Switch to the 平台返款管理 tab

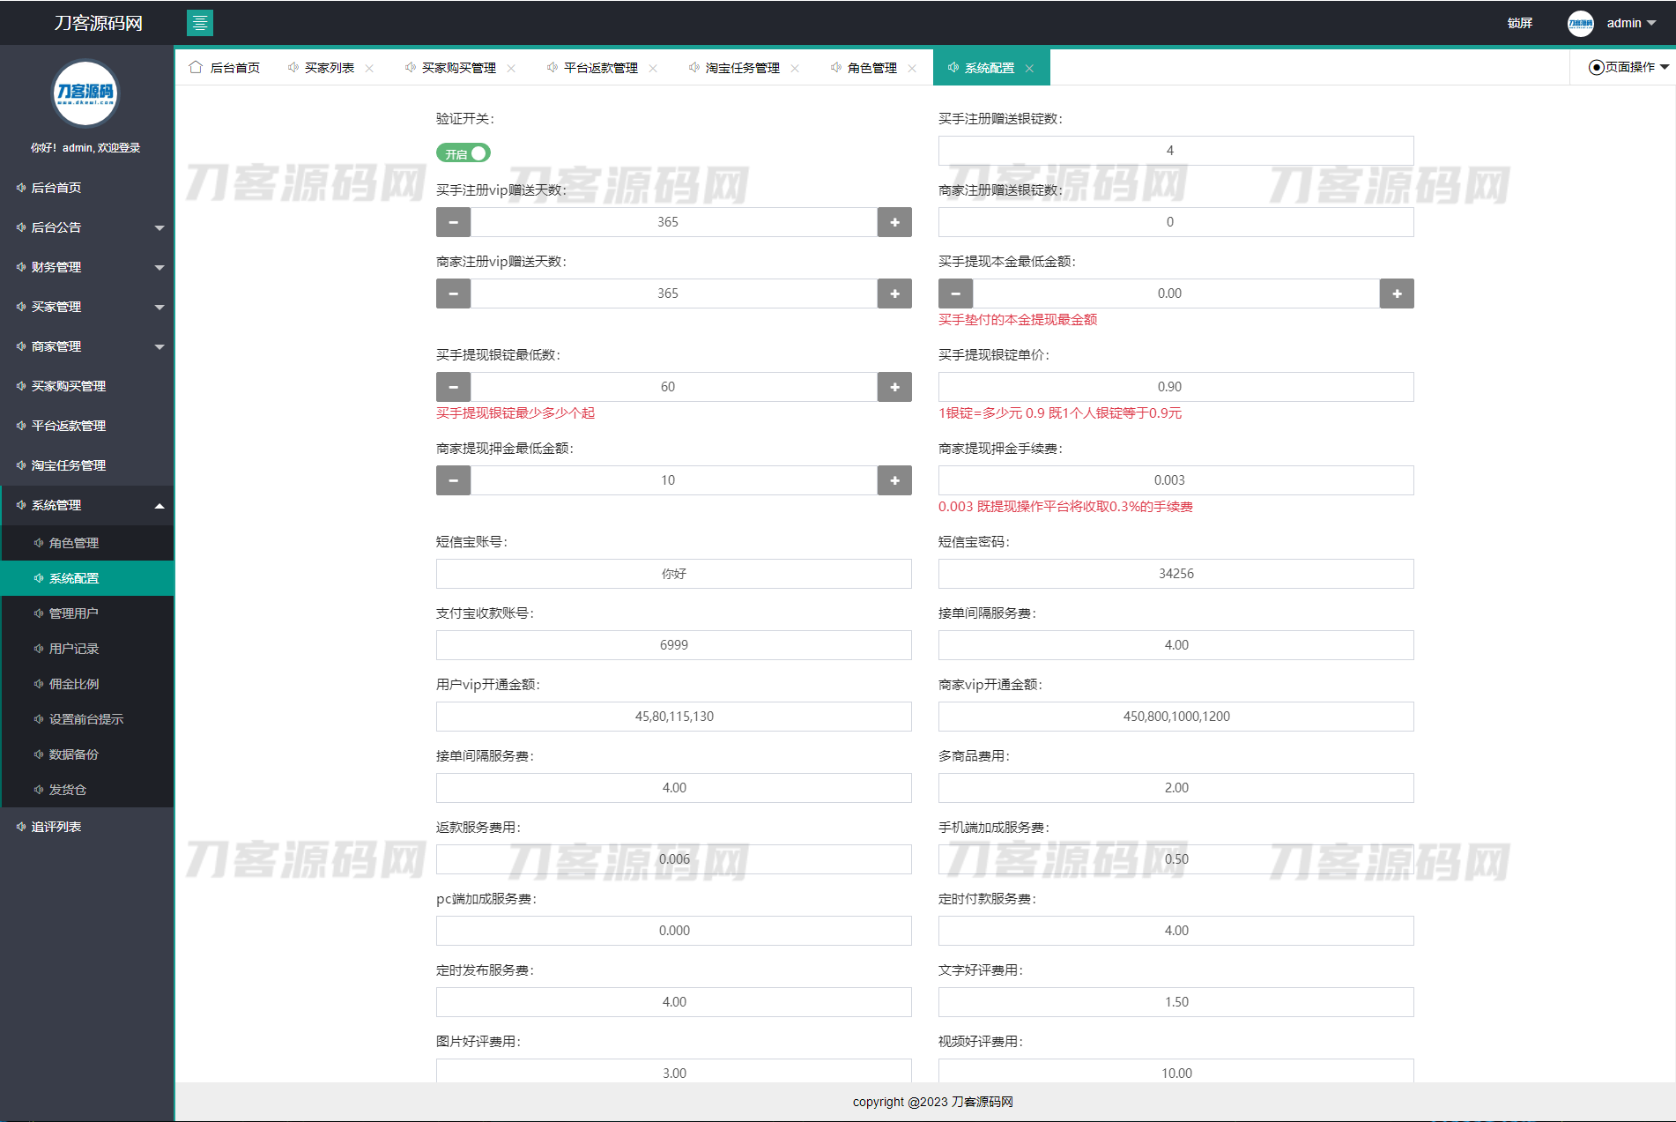pos(600,68)
